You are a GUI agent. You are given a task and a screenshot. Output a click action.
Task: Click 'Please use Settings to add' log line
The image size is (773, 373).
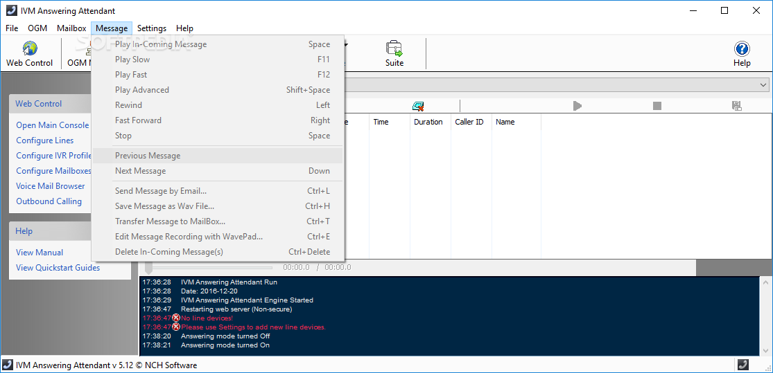pos(254,327)
